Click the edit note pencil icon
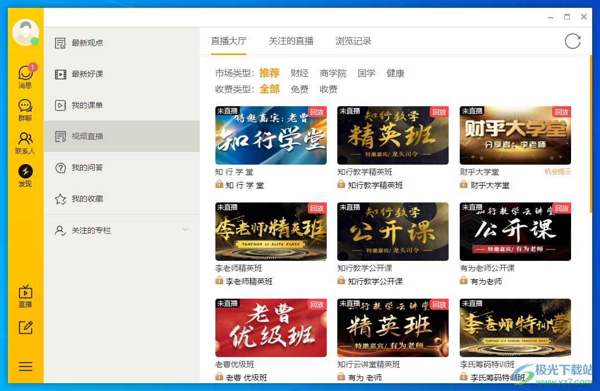The image size is (600, 391). click(x=26, y=328)
